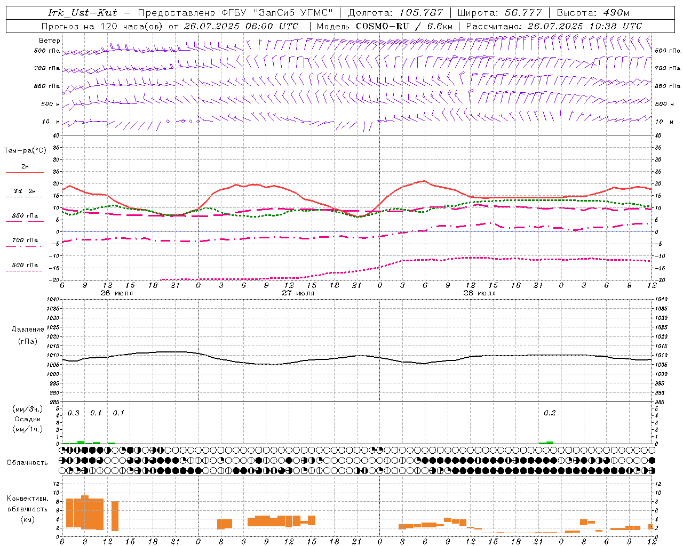Click the "27 июля" date label
This screenshot has width=683, height=546.
tap(298, 293)
